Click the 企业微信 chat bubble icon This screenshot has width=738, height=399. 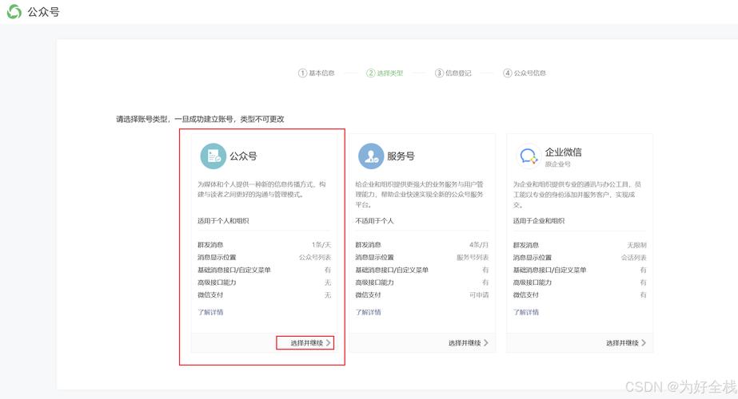528,156
